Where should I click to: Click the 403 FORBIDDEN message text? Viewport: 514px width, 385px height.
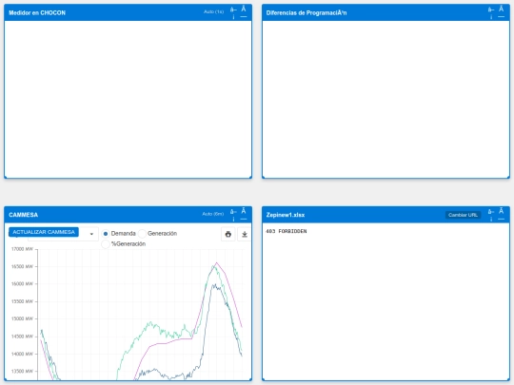pos(287,231)
